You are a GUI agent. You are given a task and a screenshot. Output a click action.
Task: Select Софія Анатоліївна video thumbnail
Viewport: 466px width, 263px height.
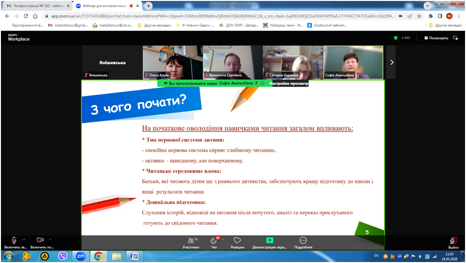353,62
